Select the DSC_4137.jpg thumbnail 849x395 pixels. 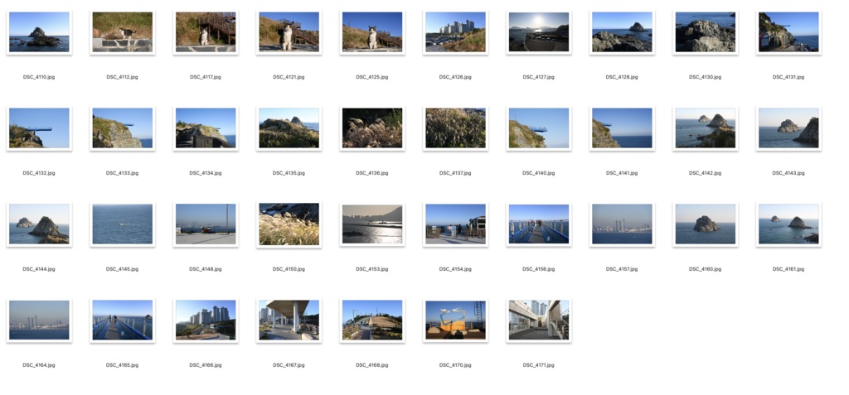click(x=455, y=128)
